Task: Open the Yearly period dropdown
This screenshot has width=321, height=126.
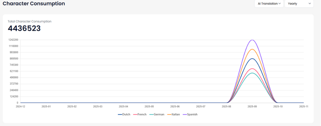Action: click(299, 4)
